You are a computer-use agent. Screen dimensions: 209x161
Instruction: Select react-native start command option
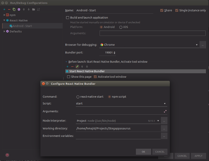(78, 97)
